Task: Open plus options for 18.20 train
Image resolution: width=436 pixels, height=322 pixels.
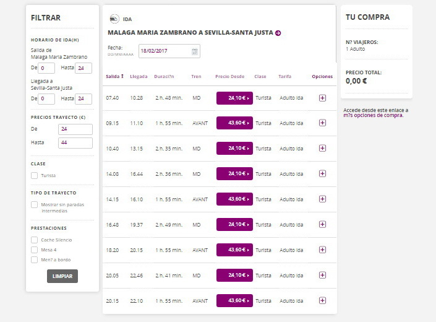Action: coord(322,250)
